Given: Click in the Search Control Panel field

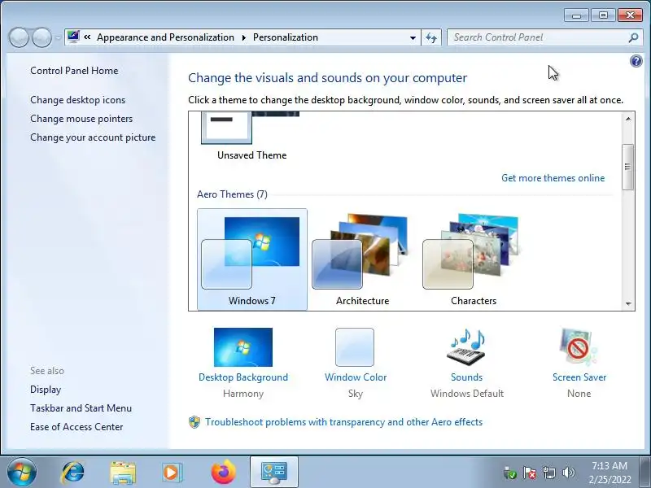Looking at the screenshot, I should pos(538,37).
